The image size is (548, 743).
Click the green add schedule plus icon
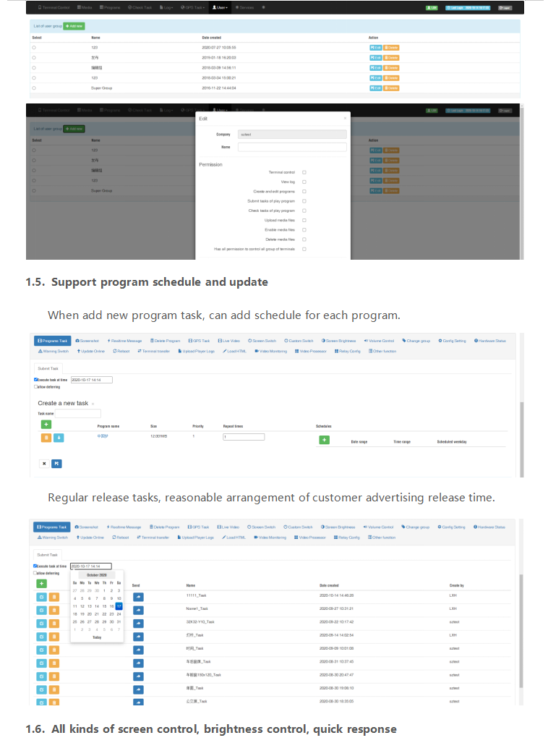(x=324, y=440)
